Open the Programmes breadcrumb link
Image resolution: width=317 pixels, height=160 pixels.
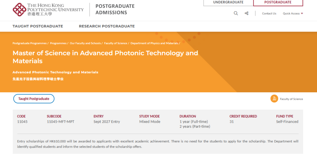[x=58, y=43]
